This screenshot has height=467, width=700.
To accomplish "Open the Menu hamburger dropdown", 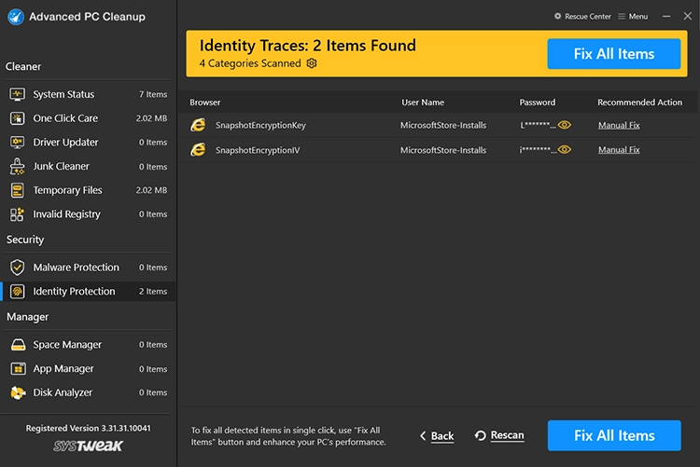I will click(632, 17).
